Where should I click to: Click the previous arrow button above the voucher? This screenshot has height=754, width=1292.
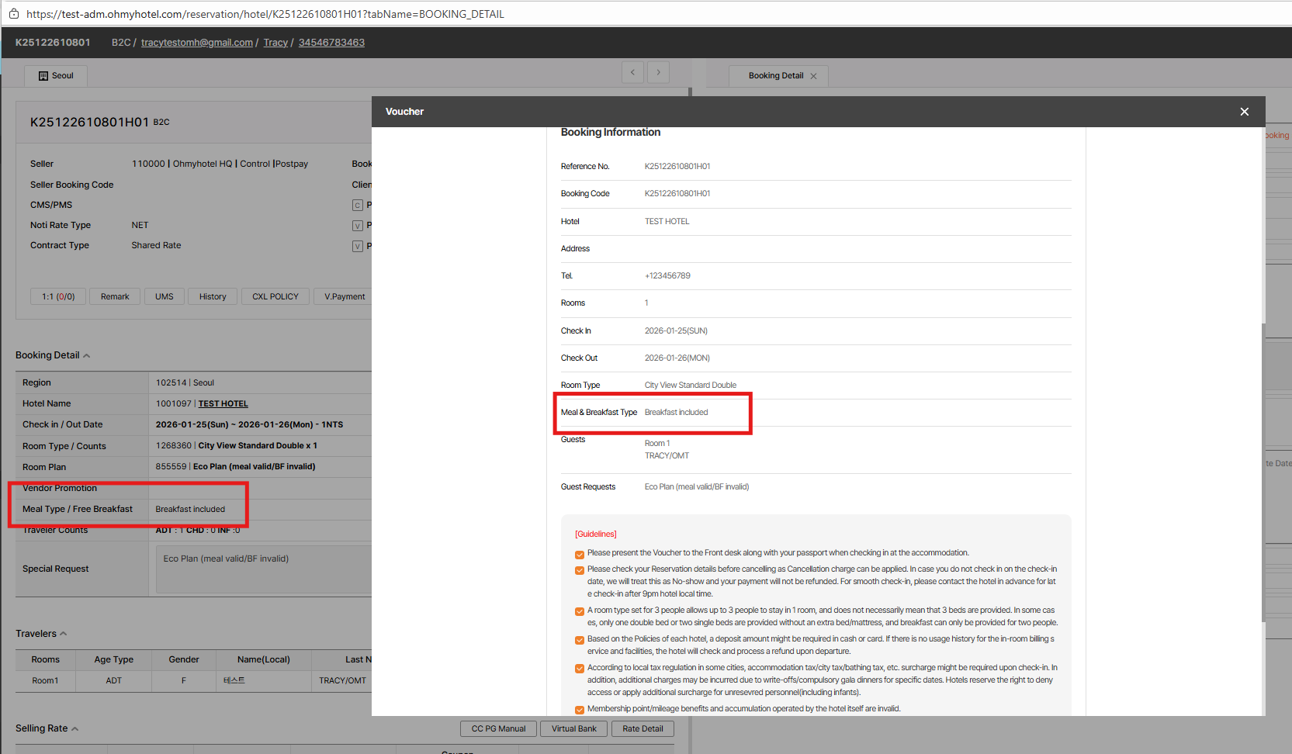coord(632,72)
